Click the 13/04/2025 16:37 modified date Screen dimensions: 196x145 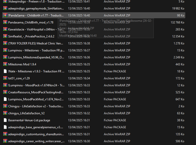point(79,50)
